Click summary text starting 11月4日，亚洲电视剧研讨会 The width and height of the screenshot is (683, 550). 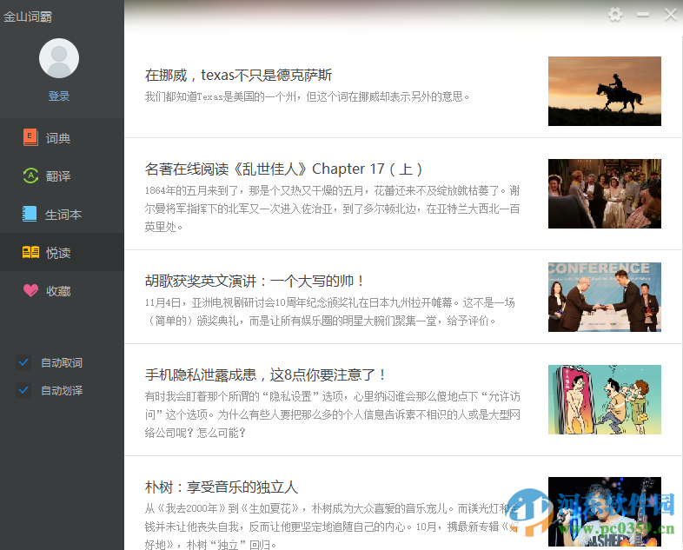(329, 312)
